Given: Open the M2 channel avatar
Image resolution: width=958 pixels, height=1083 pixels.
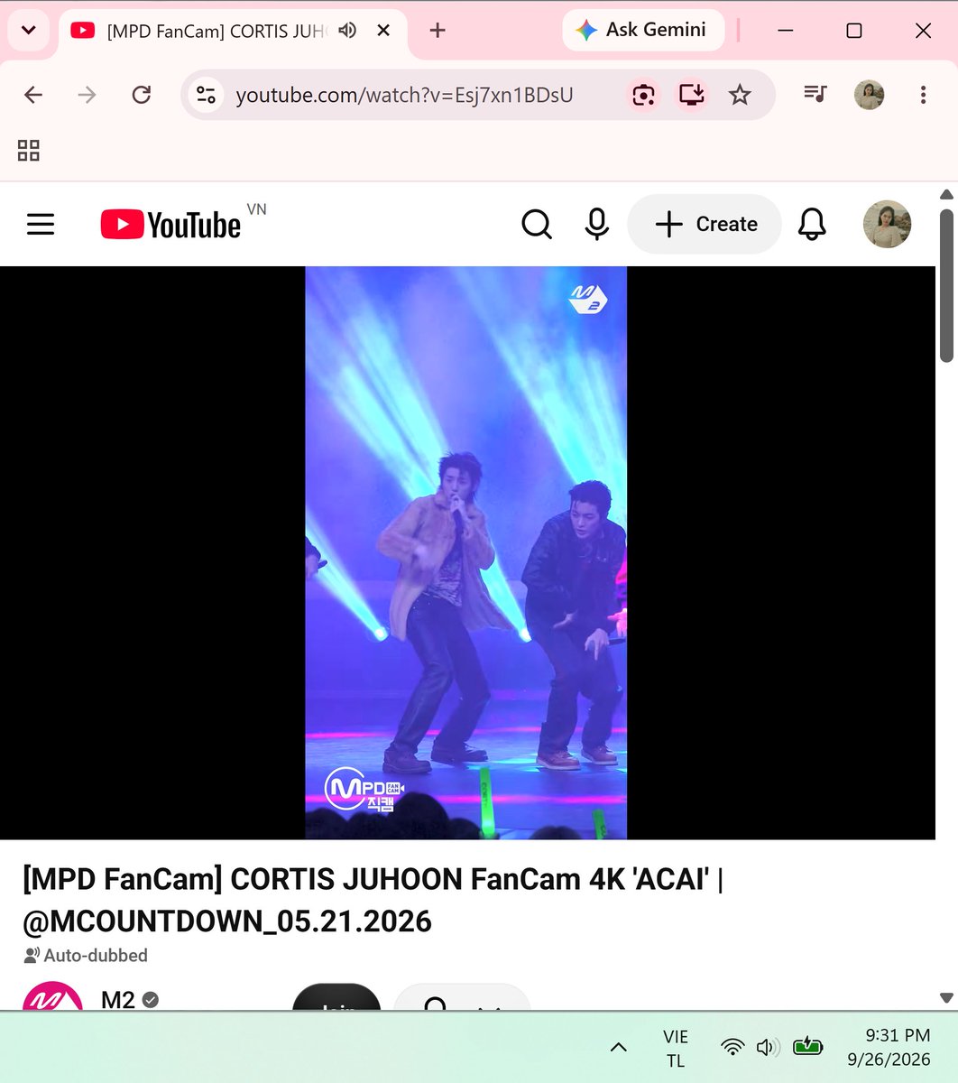Looking at the screenshot, I should coord(52,996).
